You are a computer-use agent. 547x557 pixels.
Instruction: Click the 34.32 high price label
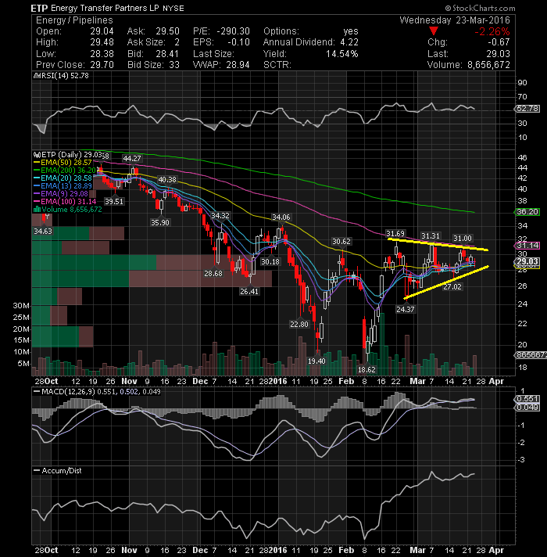220,216
